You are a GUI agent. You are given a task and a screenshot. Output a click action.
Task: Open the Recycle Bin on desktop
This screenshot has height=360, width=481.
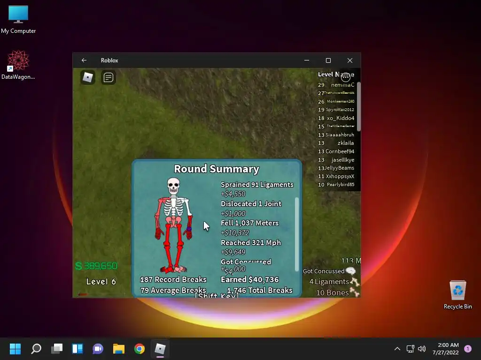[458, 294]
